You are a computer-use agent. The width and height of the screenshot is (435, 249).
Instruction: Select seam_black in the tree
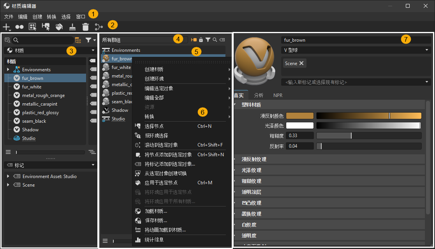34,121
